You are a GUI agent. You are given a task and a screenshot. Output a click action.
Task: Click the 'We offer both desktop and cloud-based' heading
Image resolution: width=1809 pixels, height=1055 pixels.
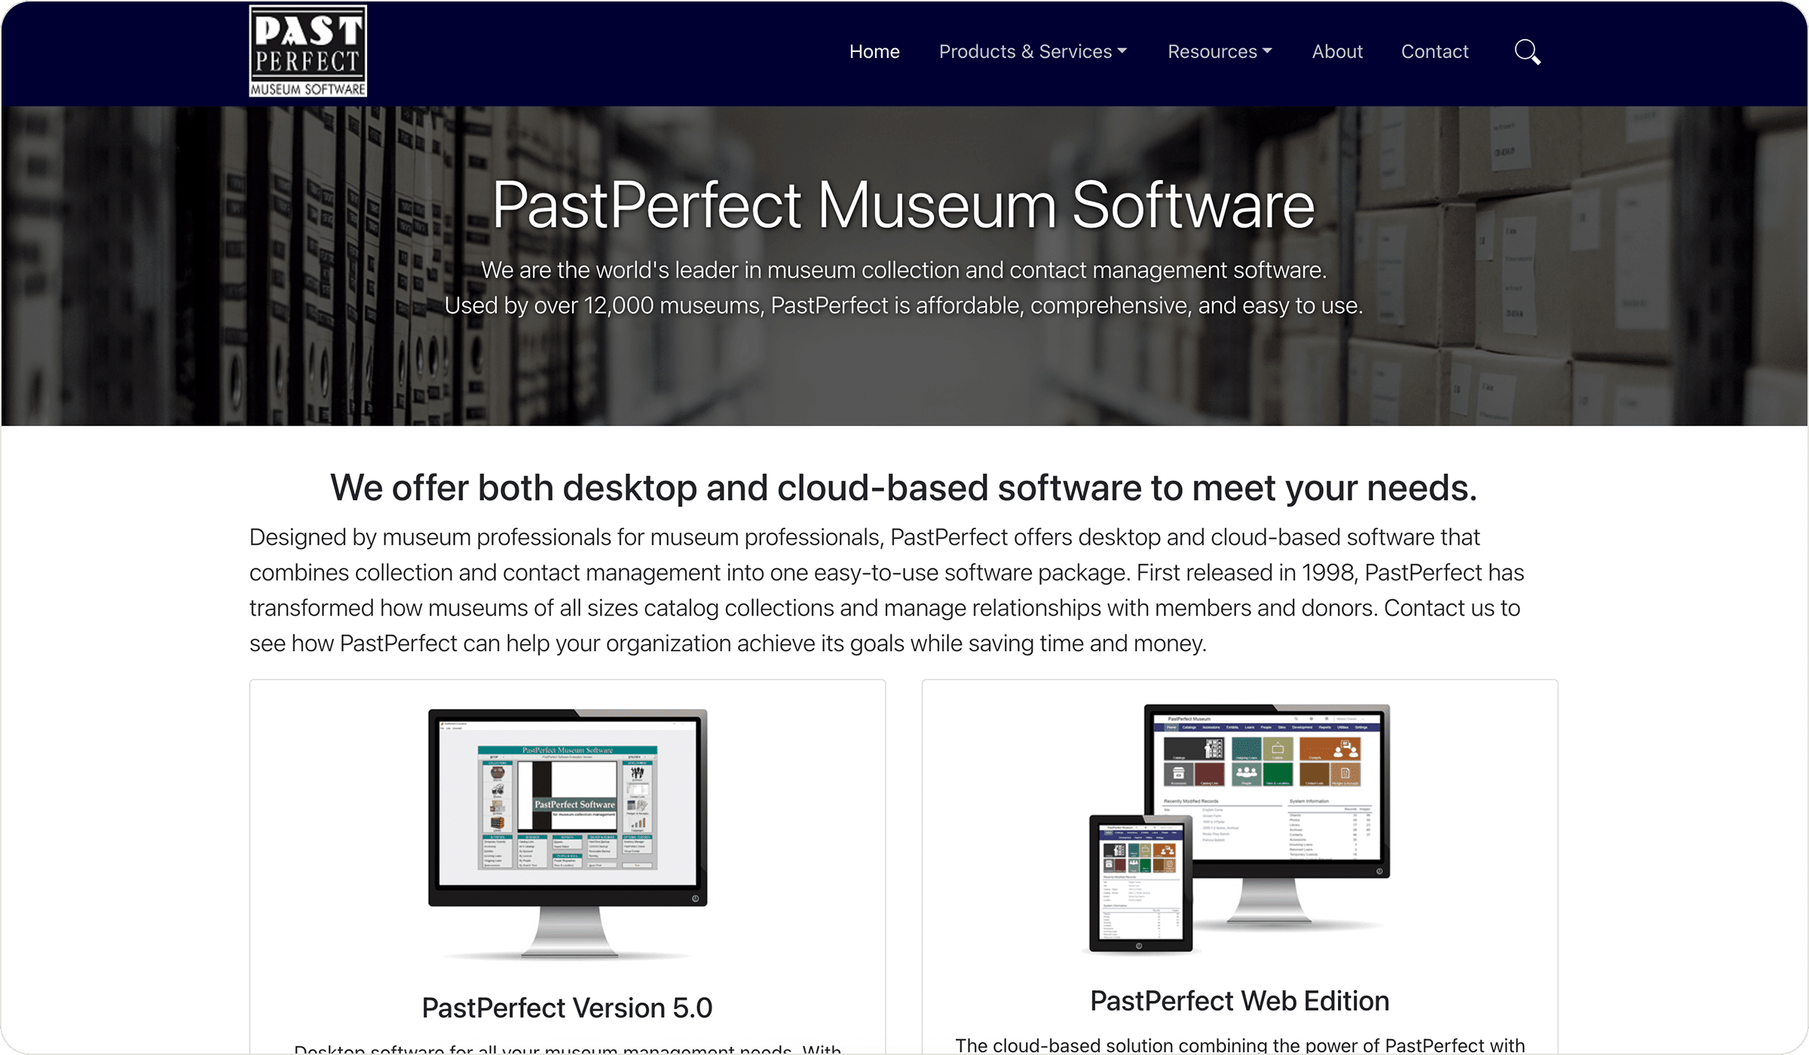coord(904,488)
